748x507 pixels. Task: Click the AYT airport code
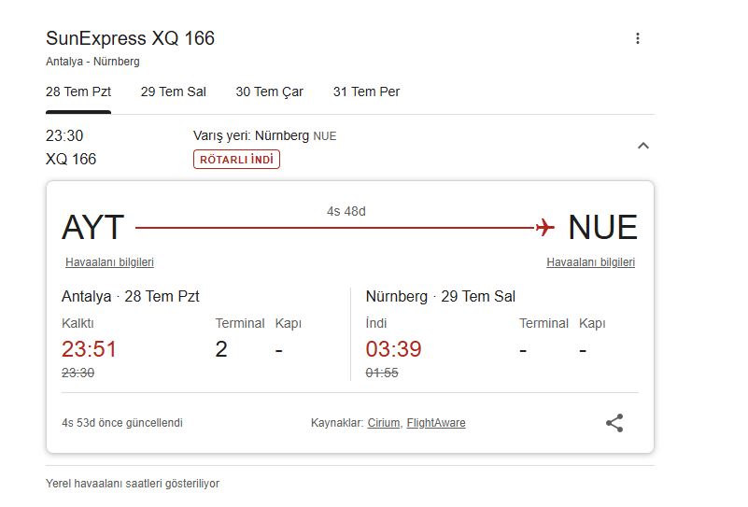(x=92, y=227)
